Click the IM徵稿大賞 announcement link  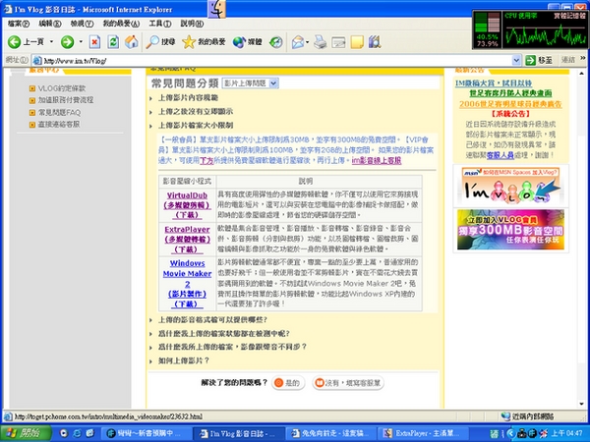click(x=494, y=83)
